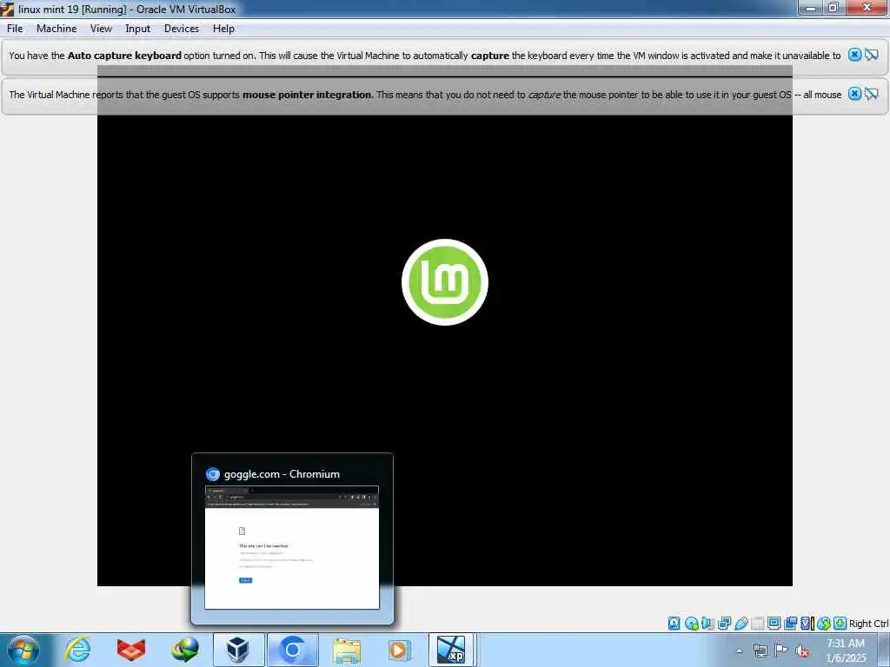This screenshot has height=667, width=890.
Task: Open the Windows Start menu
Action: (23, 650)
